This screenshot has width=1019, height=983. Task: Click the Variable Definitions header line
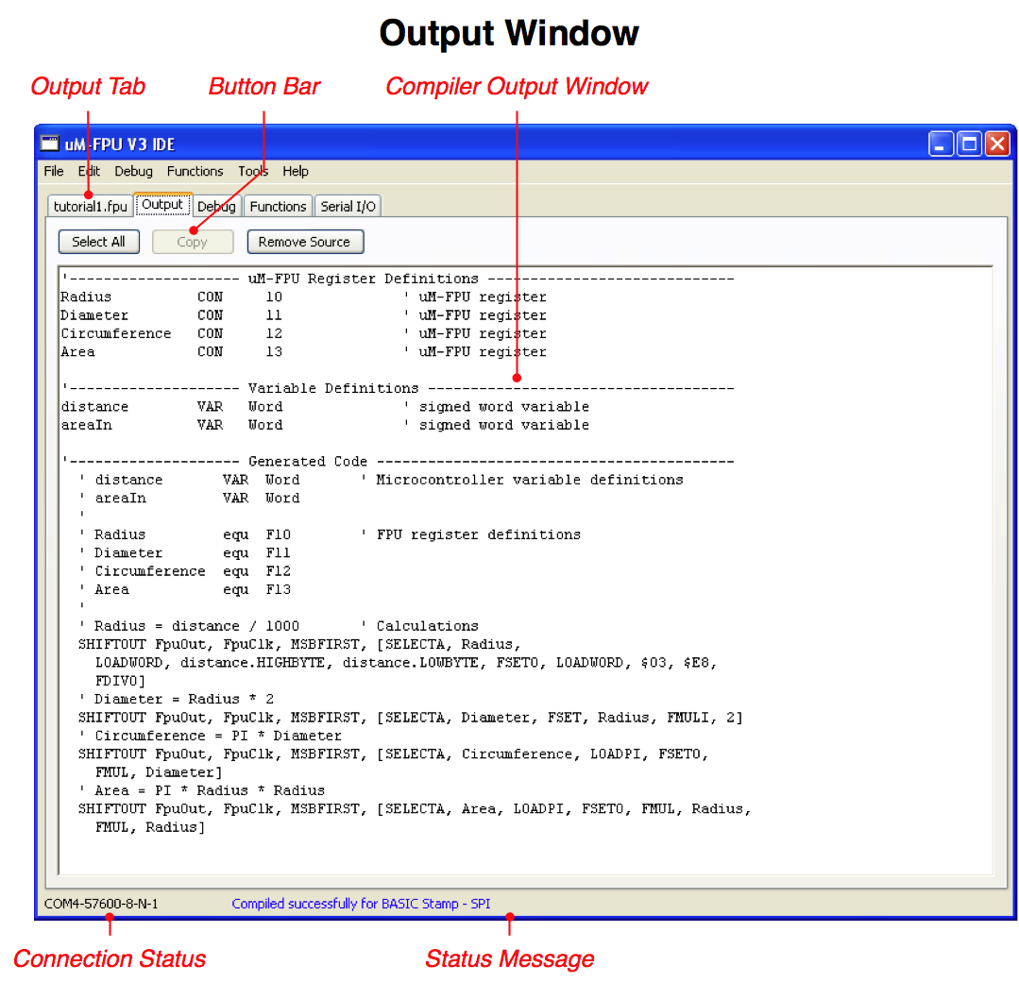point(398,388)
